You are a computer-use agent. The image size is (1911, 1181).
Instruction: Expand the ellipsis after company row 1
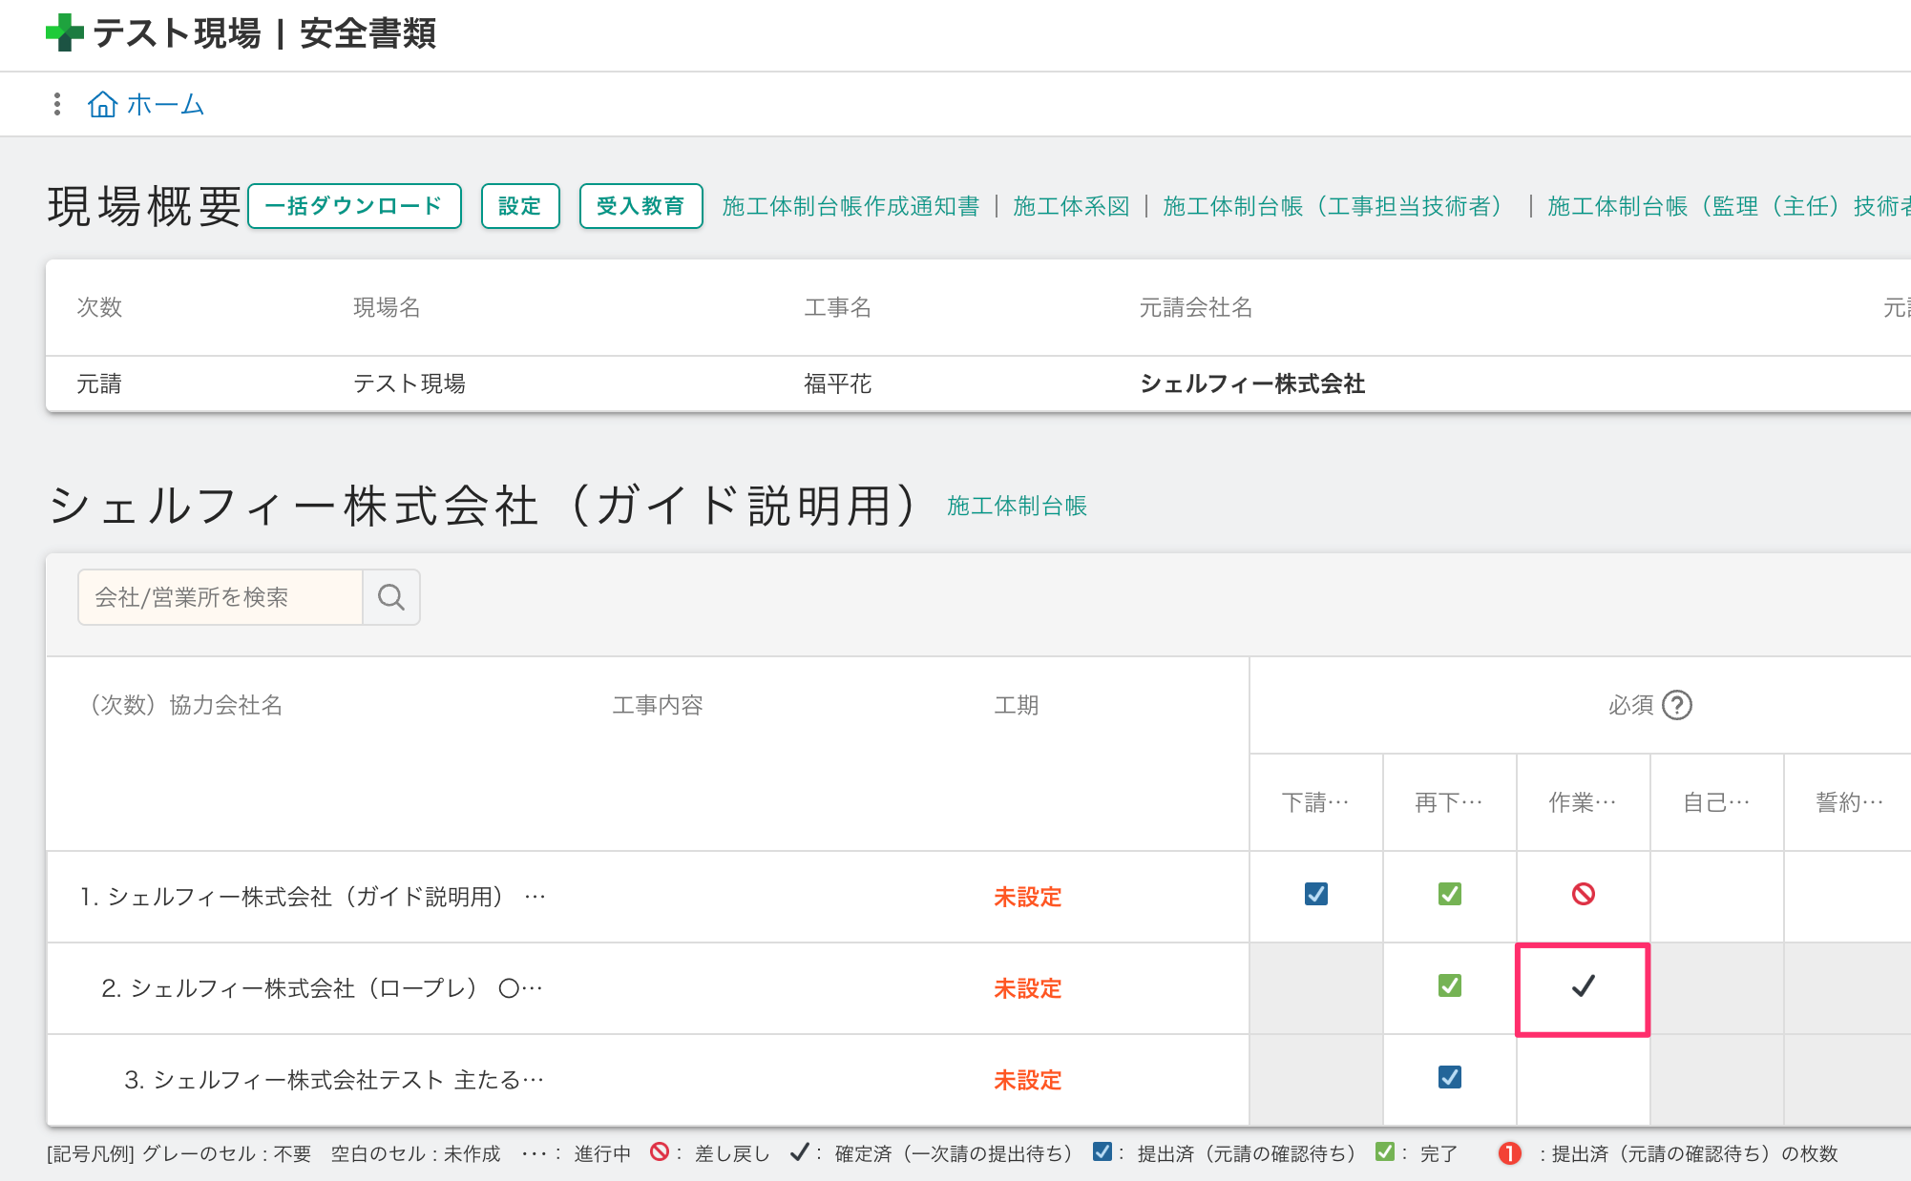[535, 897]
